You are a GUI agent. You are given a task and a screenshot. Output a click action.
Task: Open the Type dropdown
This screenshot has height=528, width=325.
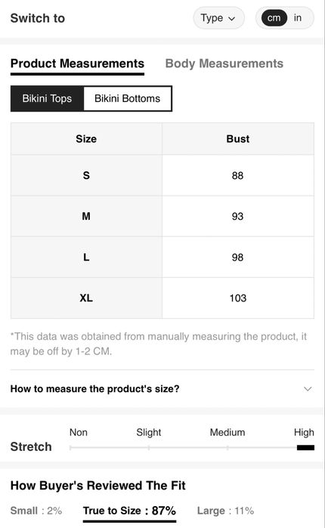point(218,18)
